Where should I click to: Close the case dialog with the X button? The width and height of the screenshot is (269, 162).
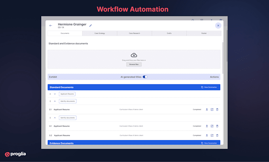[x=218, y=26]
